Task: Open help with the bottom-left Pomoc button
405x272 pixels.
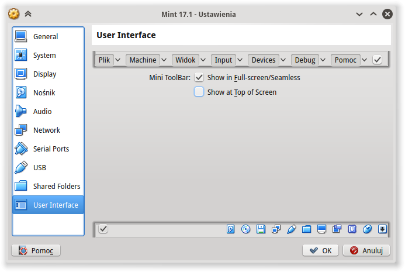Action: [36, 250]
